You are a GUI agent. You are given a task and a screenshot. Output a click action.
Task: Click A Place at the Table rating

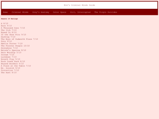[x=16, y=66]
